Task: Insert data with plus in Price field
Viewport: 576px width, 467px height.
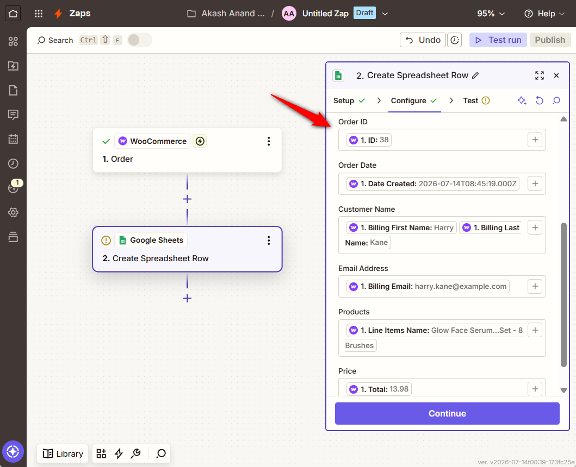Action: [535, 389]
